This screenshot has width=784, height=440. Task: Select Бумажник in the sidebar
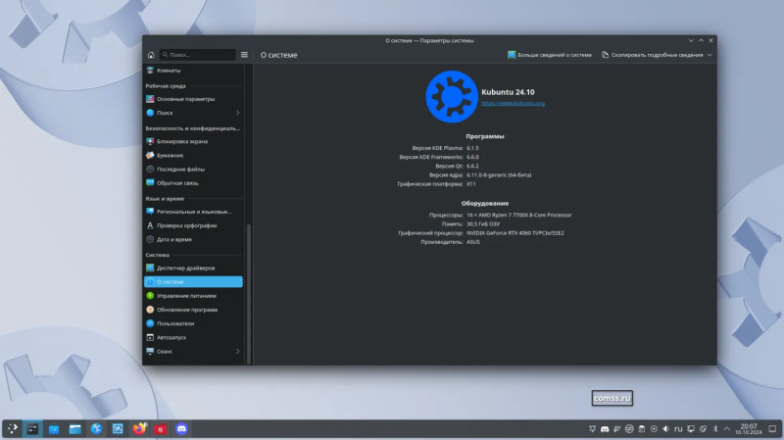click(193, 156)
